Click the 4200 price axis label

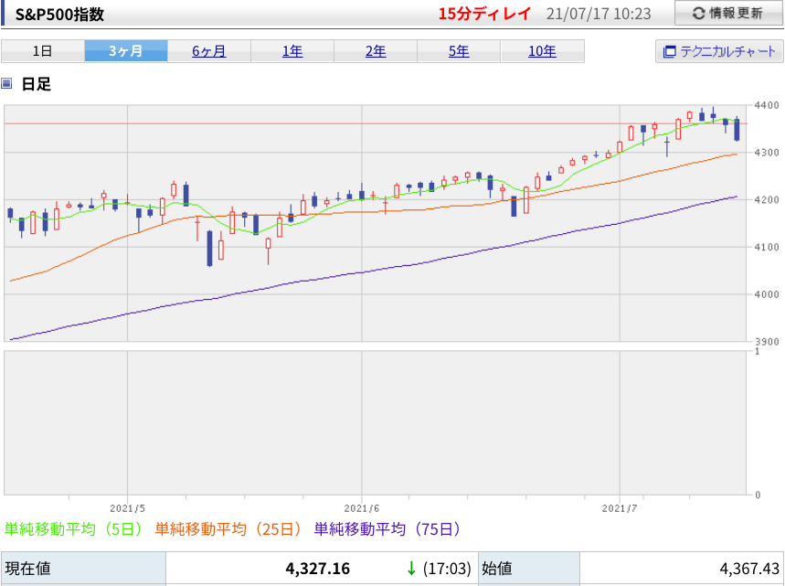pyautogui.click(x=767, y=200)
